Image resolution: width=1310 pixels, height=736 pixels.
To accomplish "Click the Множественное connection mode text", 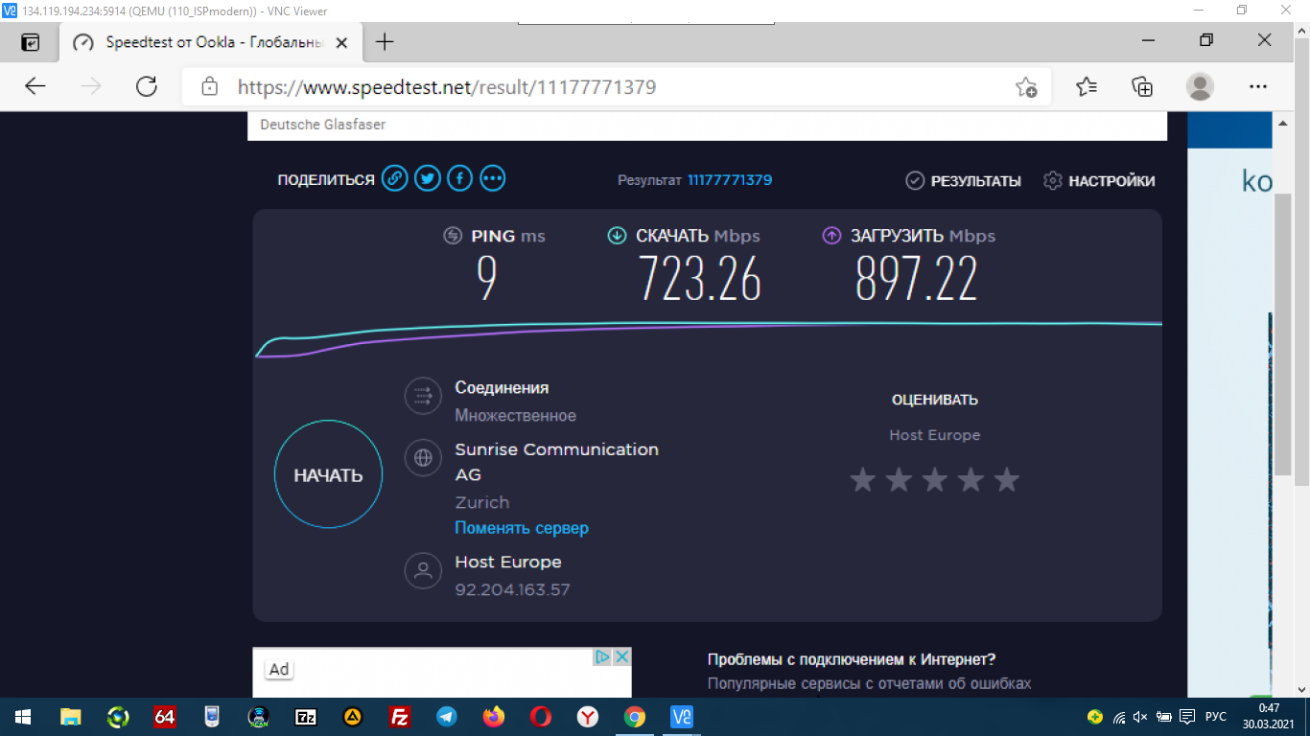I will (516, 416).
